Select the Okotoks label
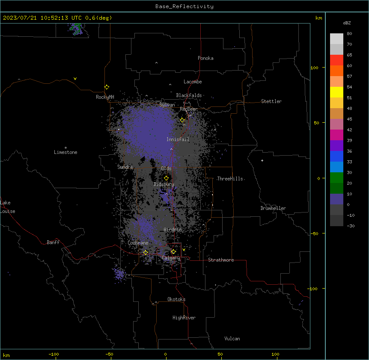The height and width of the screenshot is (360, 369). [x=176, y=299]
